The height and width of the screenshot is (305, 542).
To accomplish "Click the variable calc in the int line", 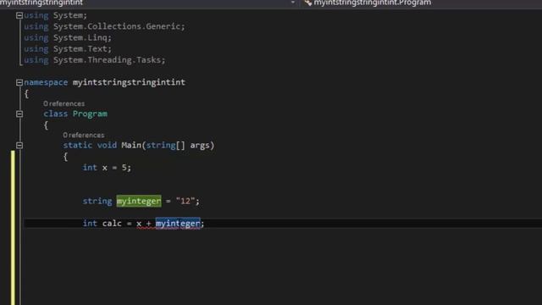I will tap(112, 224).
